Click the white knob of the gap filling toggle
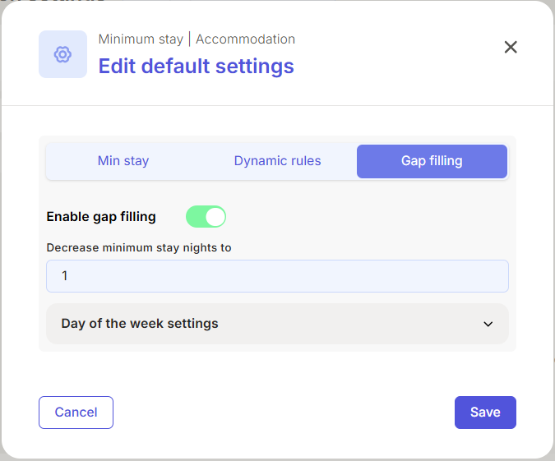Viewport: 555px width, 461px height. click(x=215, y=216)
